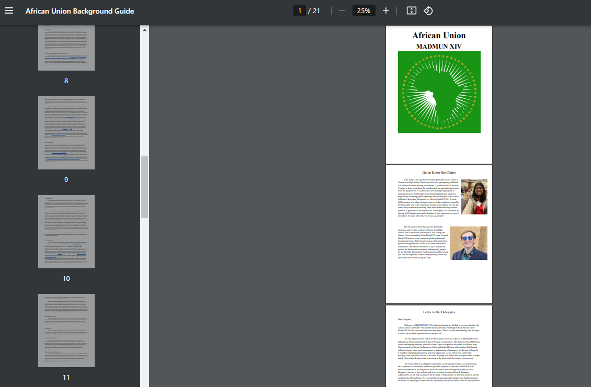Click the African Union emblem on cover page

coord(439,92)
